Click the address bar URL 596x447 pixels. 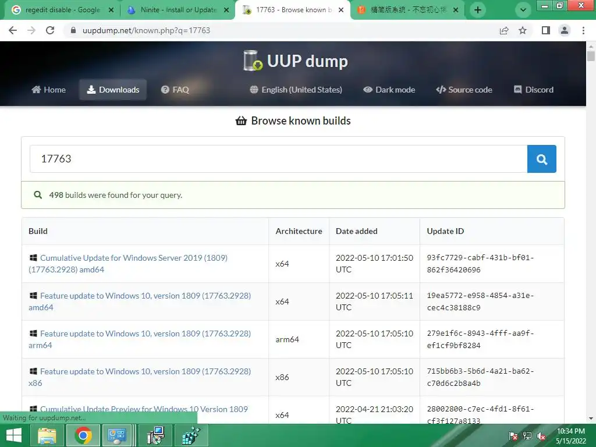coord(146,30)
